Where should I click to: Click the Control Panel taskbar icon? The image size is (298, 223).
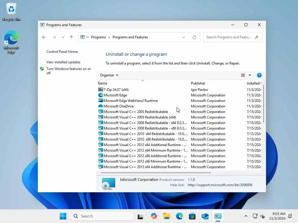coord(218,216)
